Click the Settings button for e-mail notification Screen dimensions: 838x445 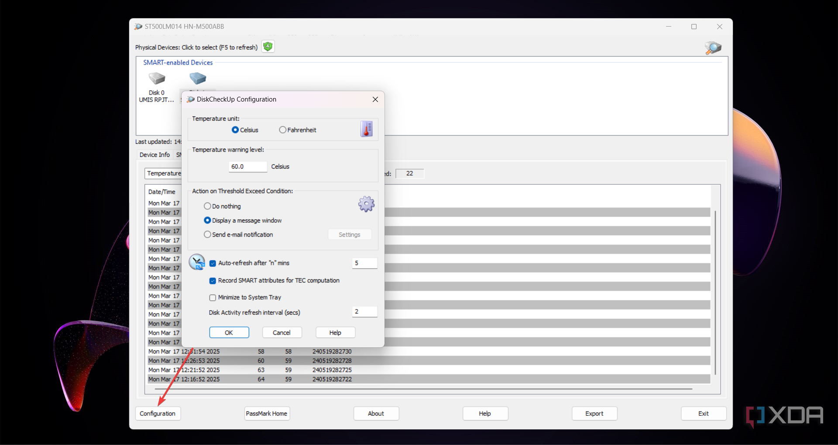[x=350, y=234]
